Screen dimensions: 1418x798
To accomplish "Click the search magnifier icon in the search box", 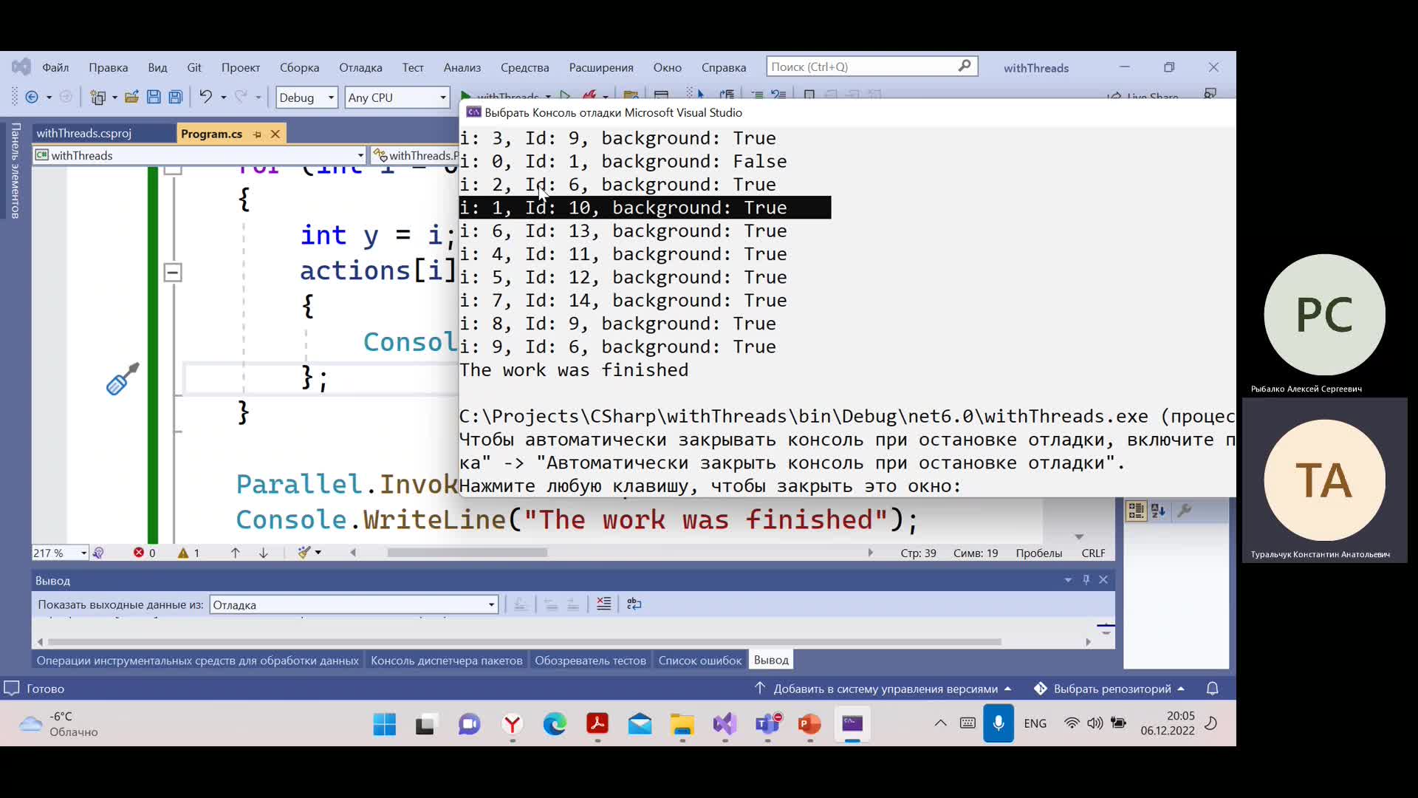I will [x=964, y=66].
